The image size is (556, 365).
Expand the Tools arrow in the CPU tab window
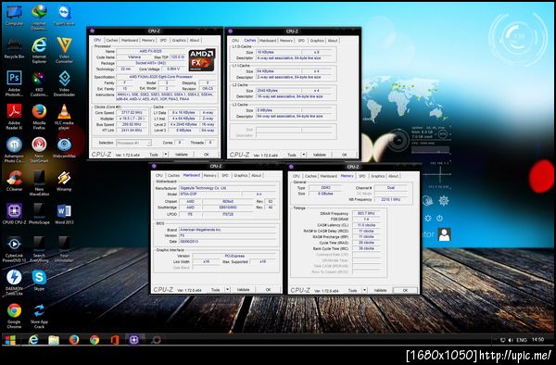coord(165,155)
